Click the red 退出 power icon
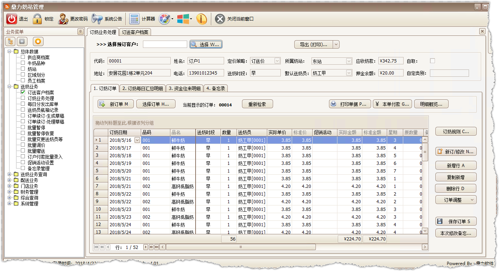The height and width of the screenshot is (276, 499). point(12,19)
